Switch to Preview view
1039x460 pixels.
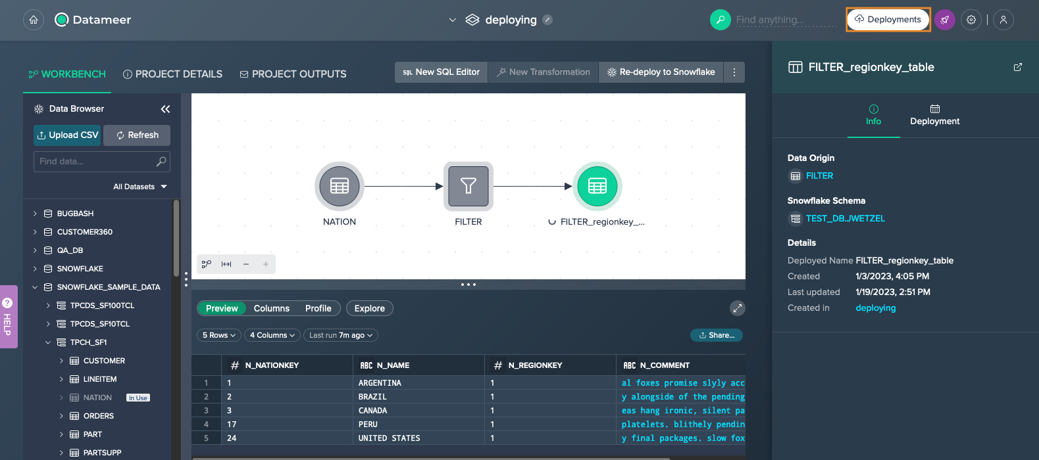point(222,308)
